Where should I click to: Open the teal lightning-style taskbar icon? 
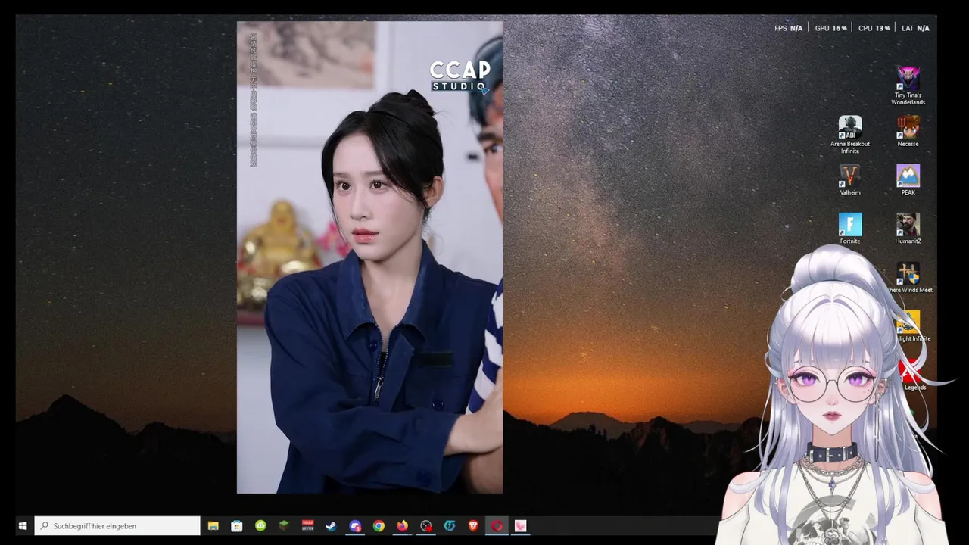[x=450, y=525]
